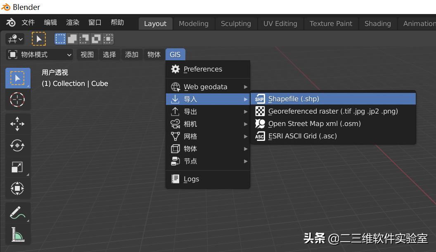The image size is (436, 252).
Task: Select the Move tool in the toolbar
Action: [18, 124]
